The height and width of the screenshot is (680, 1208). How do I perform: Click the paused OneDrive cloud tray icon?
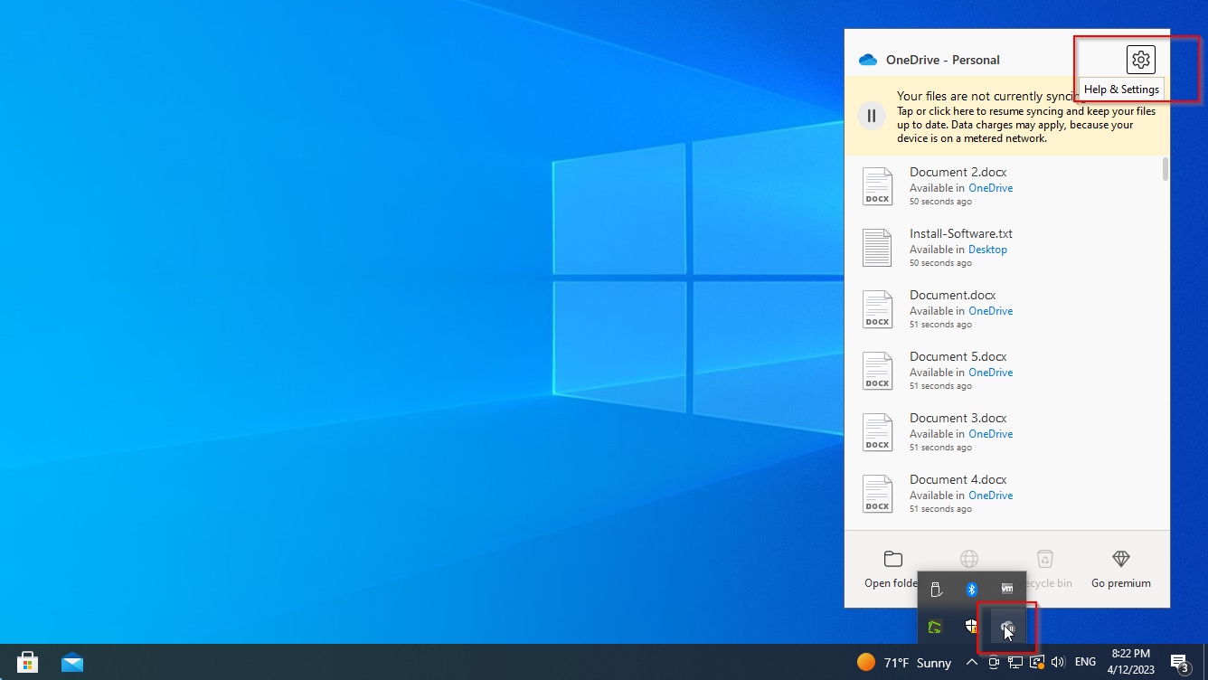(1007, 626)
